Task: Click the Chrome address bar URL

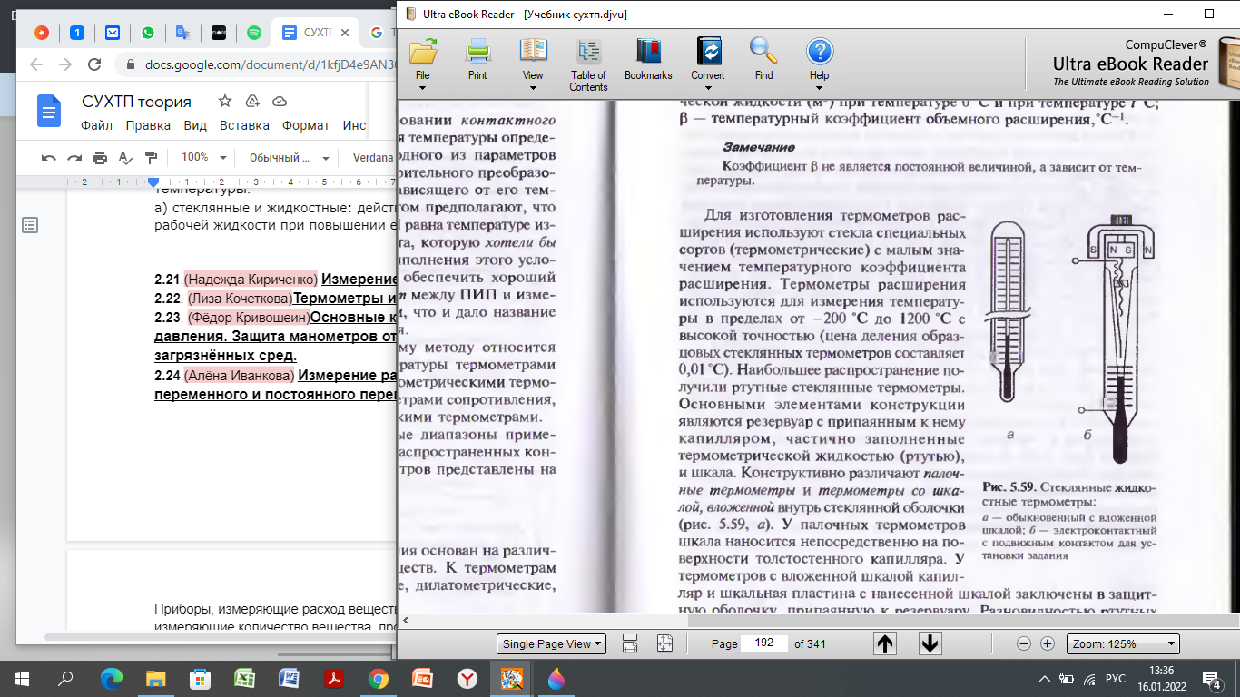Action: (x=272, y=64)
